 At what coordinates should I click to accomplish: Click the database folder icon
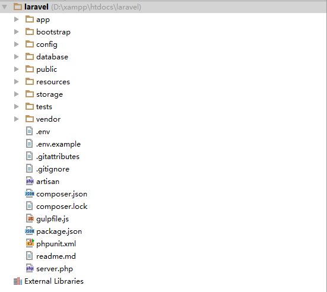pos(30,56)
